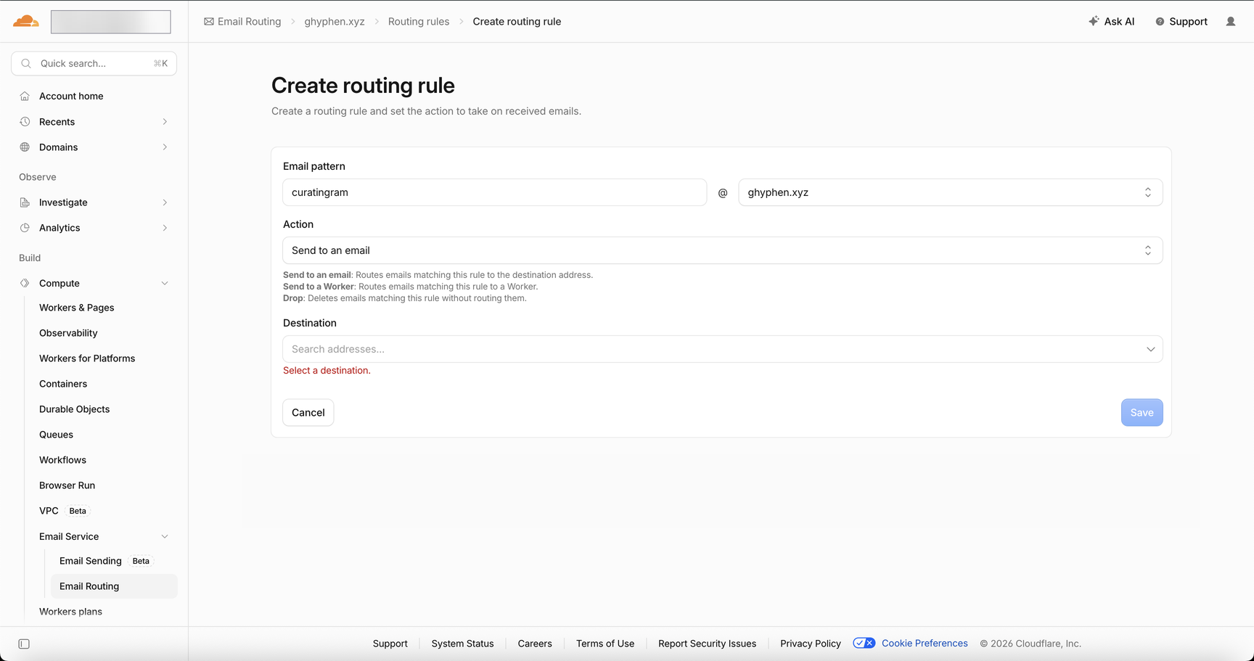This screenshot has width=1254, height=661.
Task: Open the Support menu in header
Action: 1181,22
